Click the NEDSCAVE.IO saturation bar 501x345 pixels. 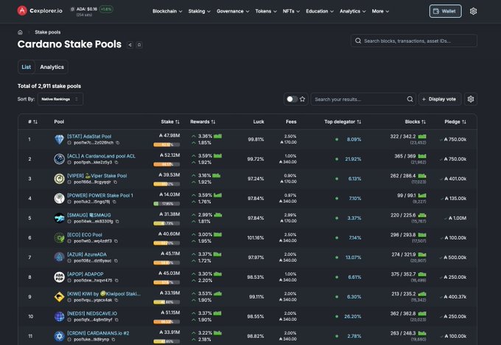point(167,321)
